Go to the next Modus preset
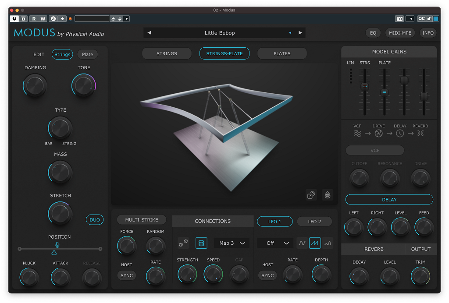 click(300, 32)
